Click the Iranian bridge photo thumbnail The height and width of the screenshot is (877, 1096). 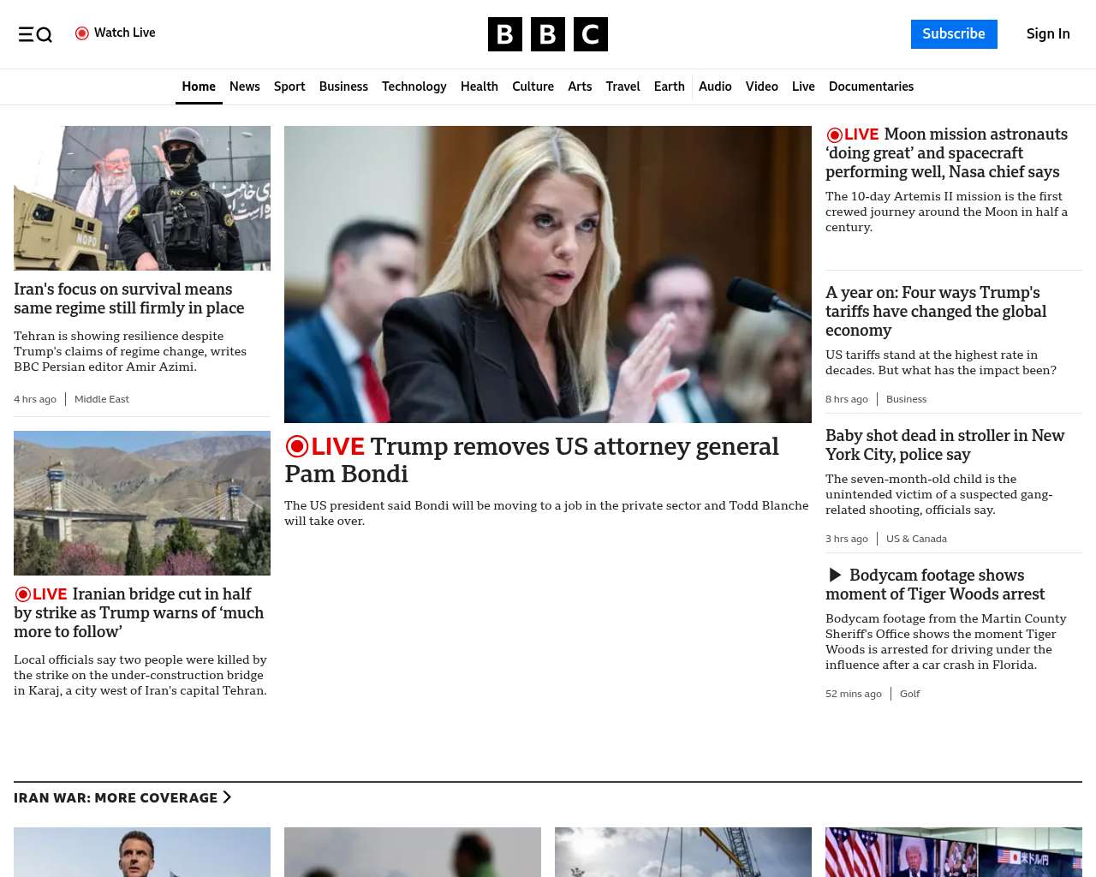coord(142,503)
